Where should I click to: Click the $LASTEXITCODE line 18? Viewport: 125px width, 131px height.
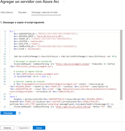(x=32, y=76)
